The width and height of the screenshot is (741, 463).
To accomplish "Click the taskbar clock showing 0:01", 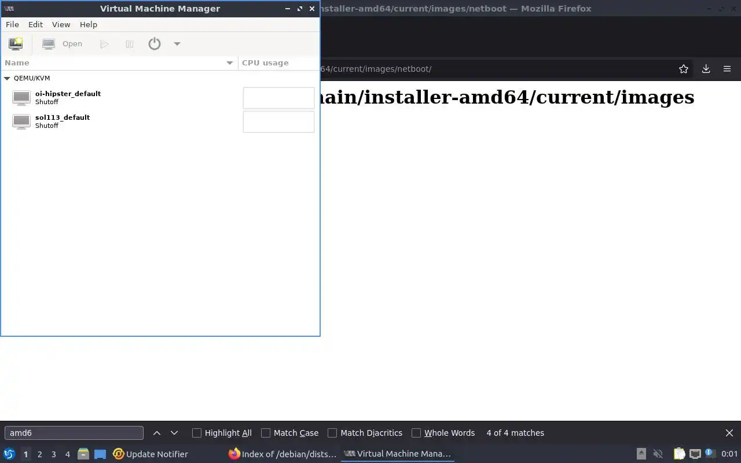I will click(x=729, y=454).
